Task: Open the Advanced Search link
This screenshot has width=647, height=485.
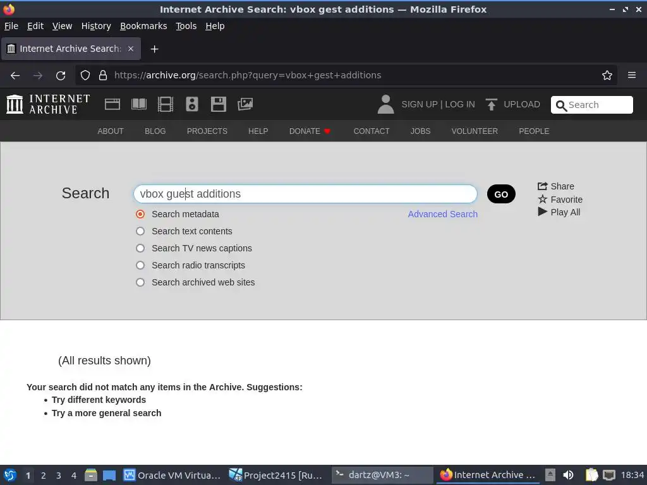Action: (442, 215)
